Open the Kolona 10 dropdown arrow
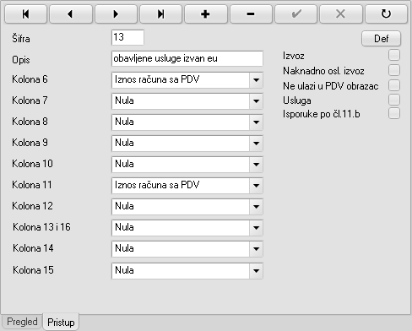 256,165
